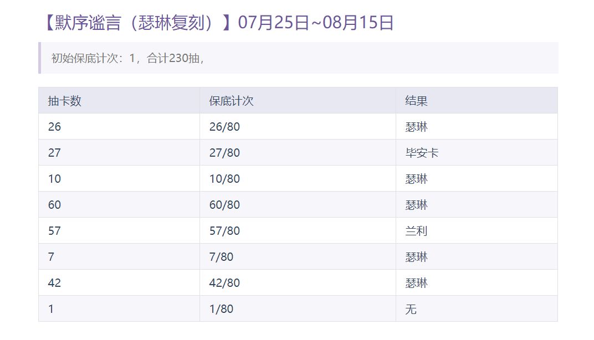
Task: Select the 瑟琳 result in the 26 row
Action: click(477, 126)
